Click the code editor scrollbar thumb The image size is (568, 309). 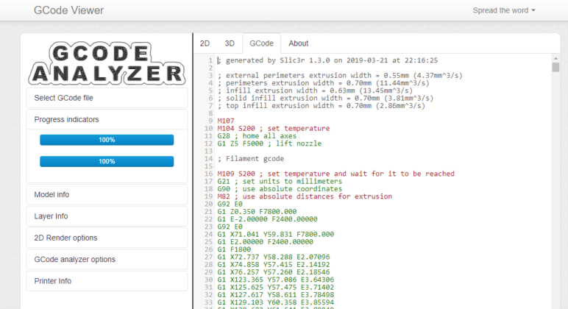coord(555,68)
